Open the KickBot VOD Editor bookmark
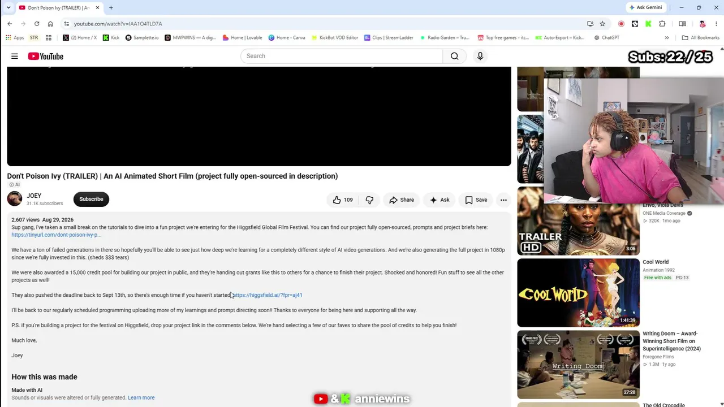Image resolution: width=724 pixels, height=407 pixels. point(334,38)
